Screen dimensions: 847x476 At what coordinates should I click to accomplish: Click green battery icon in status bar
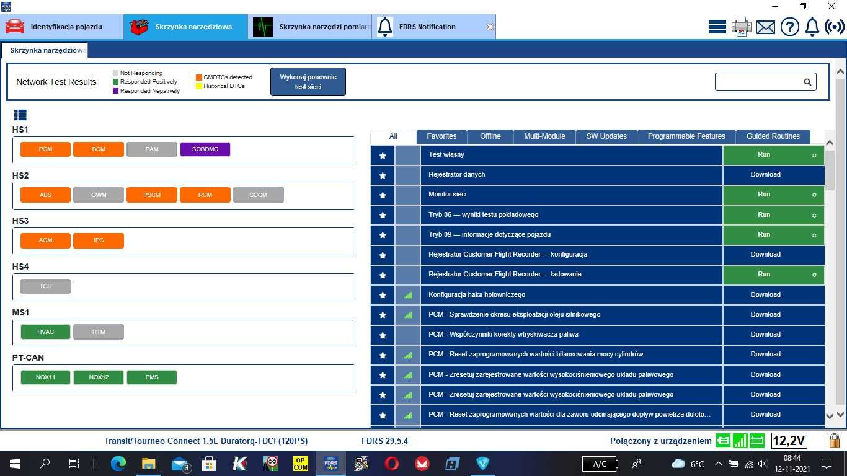pos(757,441)
